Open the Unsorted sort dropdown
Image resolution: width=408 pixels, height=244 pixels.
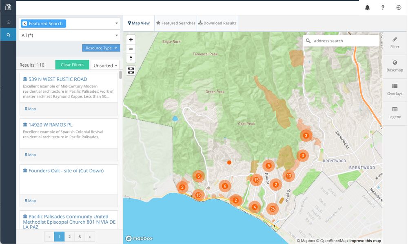pos(105,65)
